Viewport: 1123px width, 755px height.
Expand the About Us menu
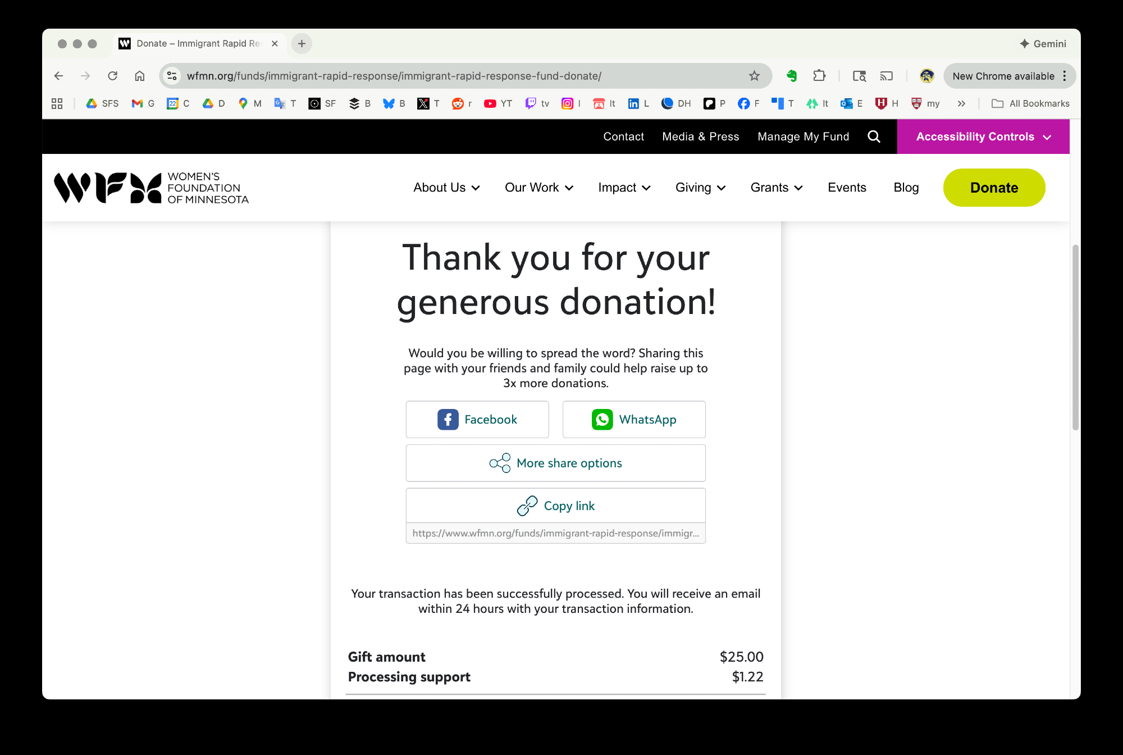tap(446, 188)
